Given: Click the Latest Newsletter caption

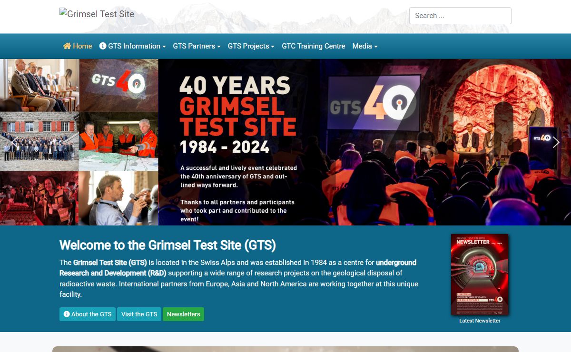Looking at the screenshot, I should (x=480, y=321).
